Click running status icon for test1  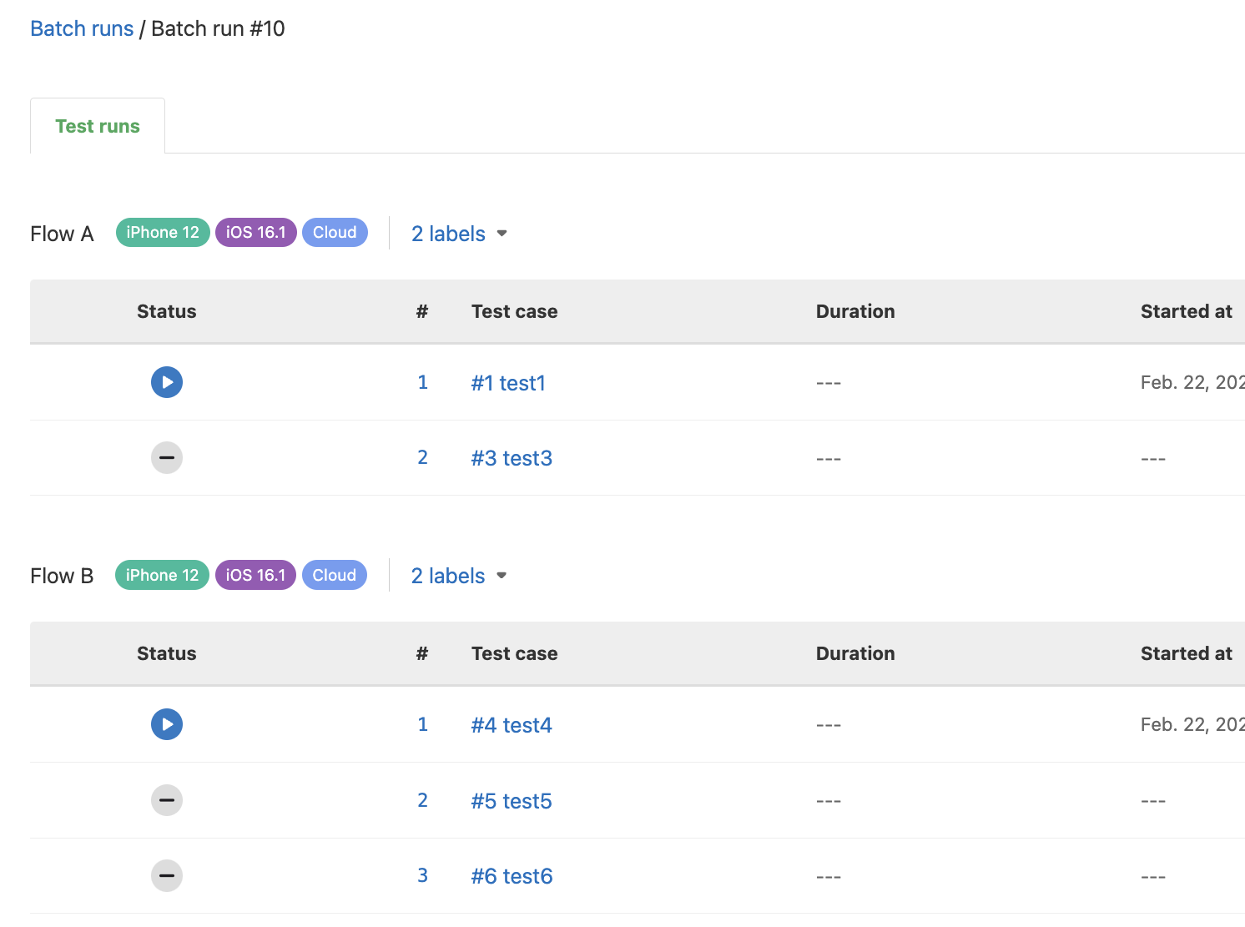pyautogui.click(x=167, y=382)
